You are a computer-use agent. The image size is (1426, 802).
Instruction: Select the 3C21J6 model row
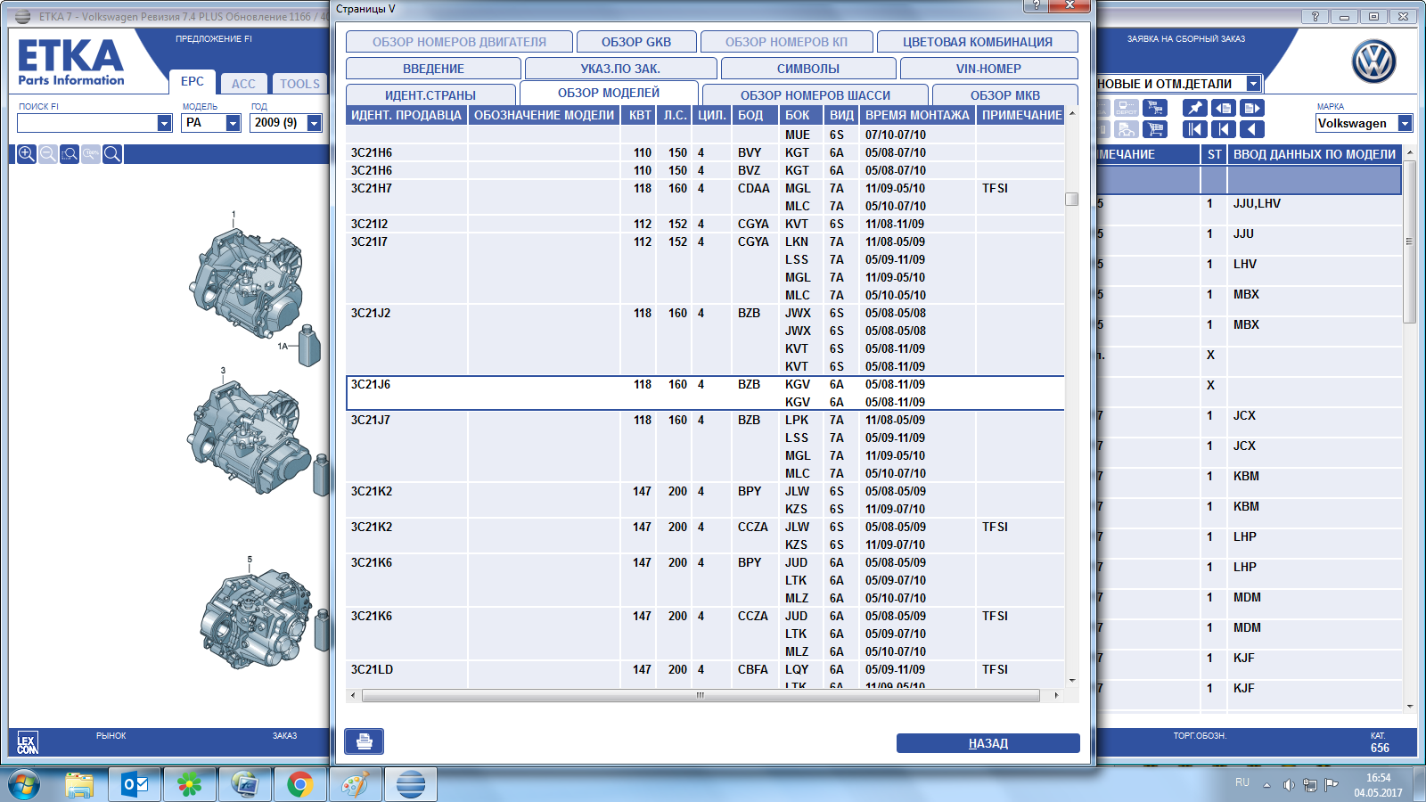(x=705, y=393)
